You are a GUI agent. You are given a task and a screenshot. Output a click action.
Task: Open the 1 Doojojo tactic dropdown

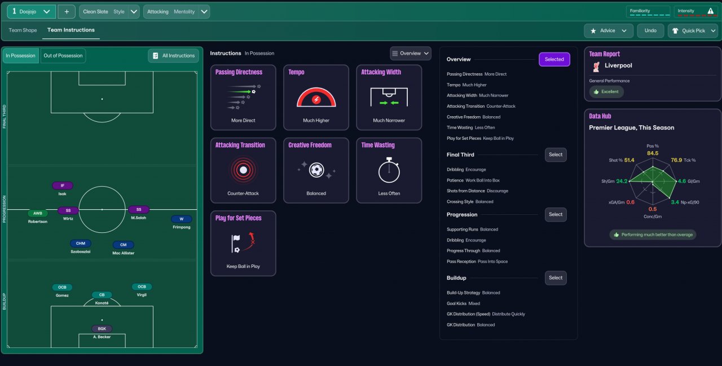(31, 11)
